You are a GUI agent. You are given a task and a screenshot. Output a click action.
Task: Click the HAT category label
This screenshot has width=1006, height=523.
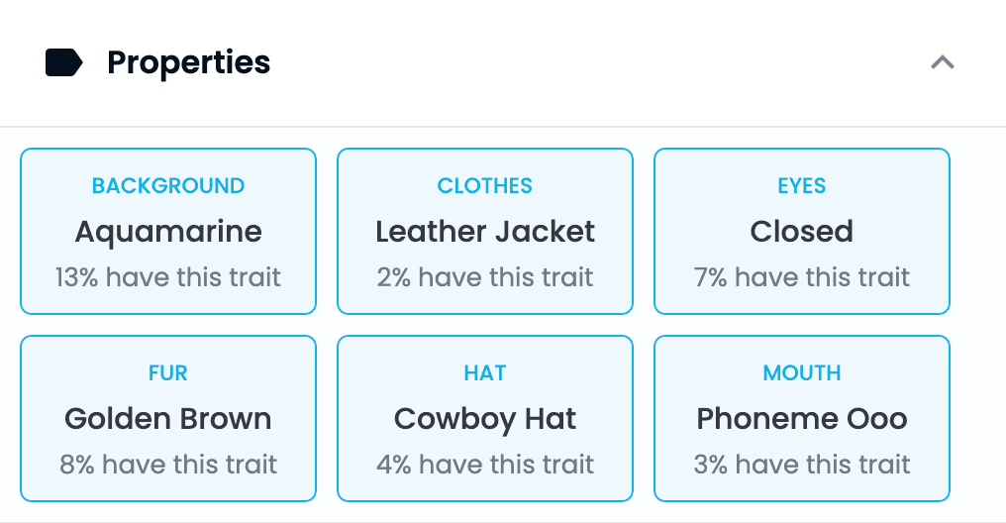click(x=485, y=373)
